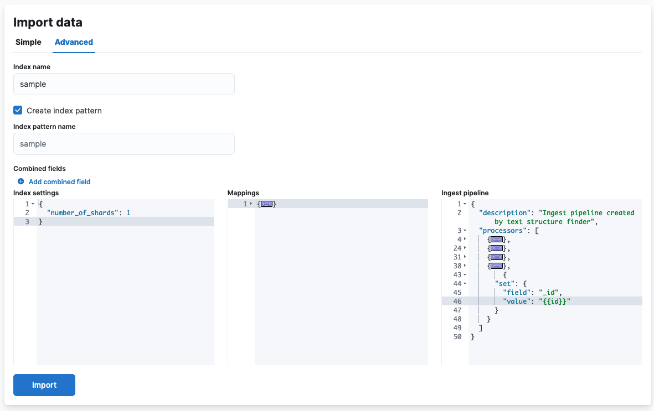Collapse line 43 fold arrow in Ingest pipeline
The height and width of the screenshot is (411, 654).
(465, 275)
